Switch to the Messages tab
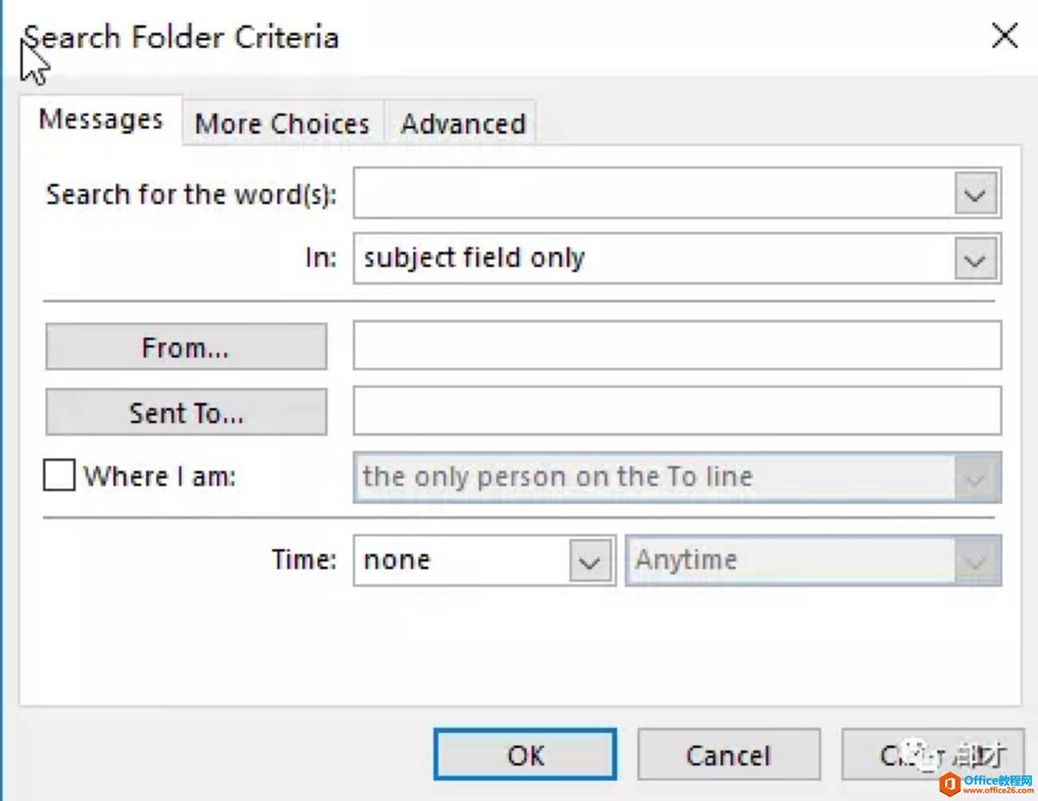This screenshot has width=1038, height=801. click(101, 119)
